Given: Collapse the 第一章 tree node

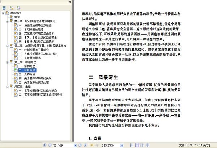Looking at the screenshot, I should coord(7,22).
